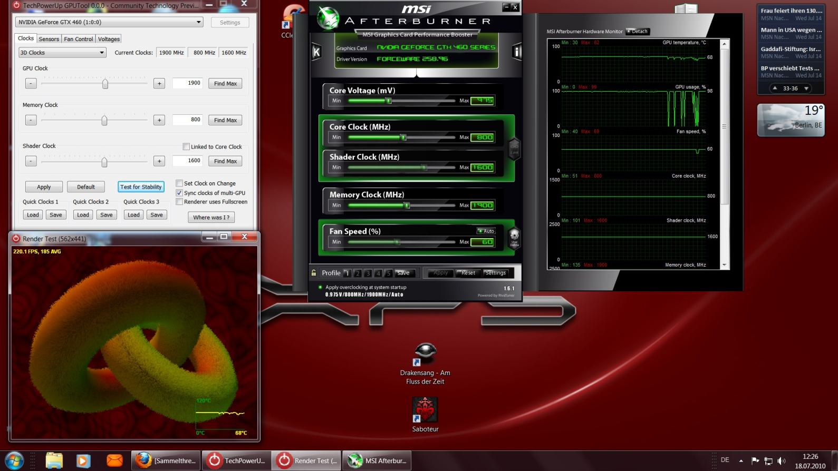Click the Windows Start orb
The image size is (838, 471).
(x=14, y=460)
